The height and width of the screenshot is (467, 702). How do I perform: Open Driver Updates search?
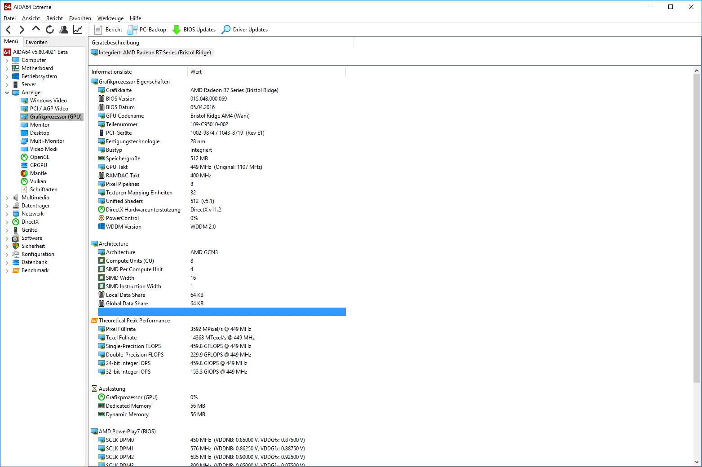point(245,30)
